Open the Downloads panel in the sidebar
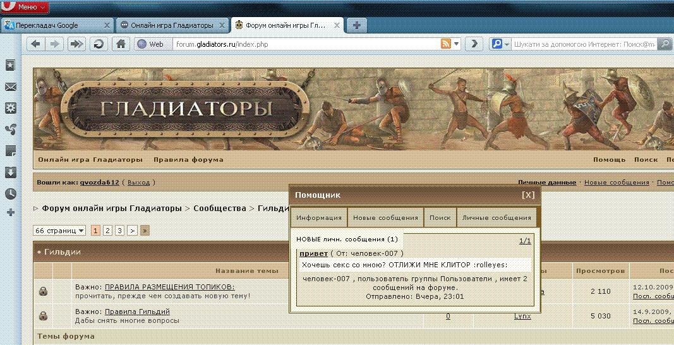Screen dimensions: 674x345 click(x=10, y=172)
